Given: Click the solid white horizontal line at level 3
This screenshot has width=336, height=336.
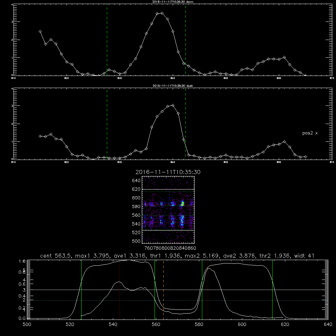Looking at the screenshot, I should 177,290.
